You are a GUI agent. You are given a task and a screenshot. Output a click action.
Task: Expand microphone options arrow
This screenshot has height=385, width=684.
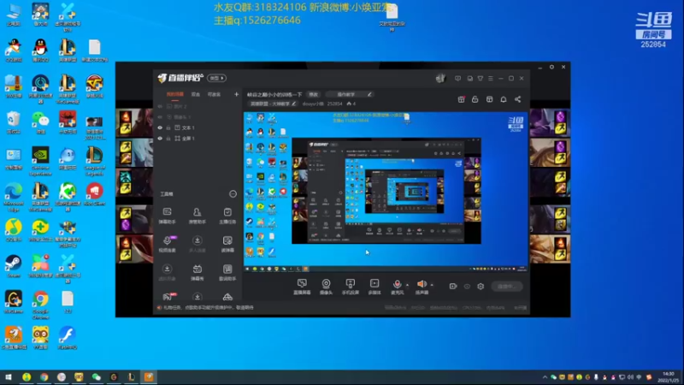click(x=408, y=285)
